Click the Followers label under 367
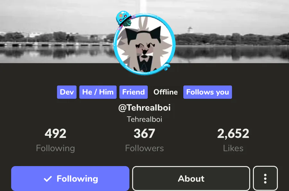Image resolution: width=289 pixels, height=191 pixels. tap(144, 148)
